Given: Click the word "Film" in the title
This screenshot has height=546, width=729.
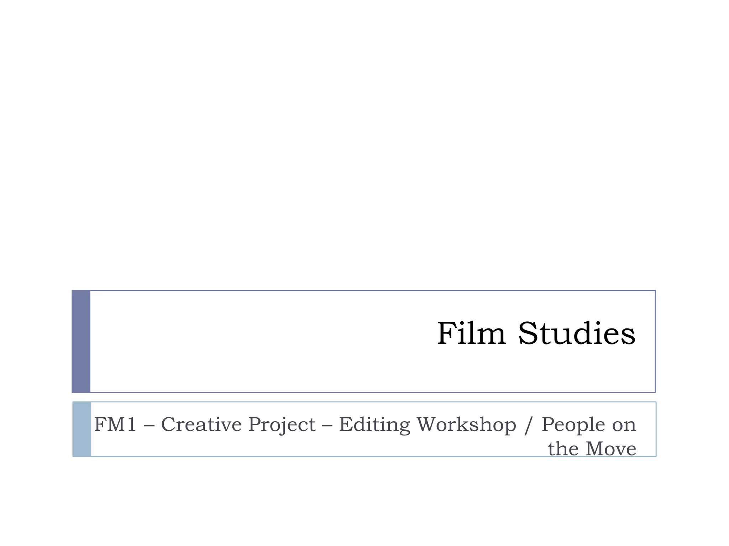Looking at the screenshot, I should 471,333.
